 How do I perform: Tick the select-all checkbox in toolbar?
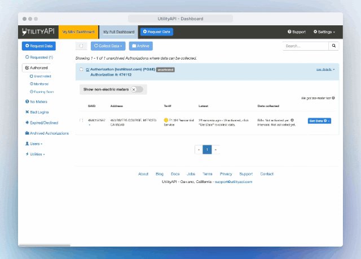tap(81, 46)
